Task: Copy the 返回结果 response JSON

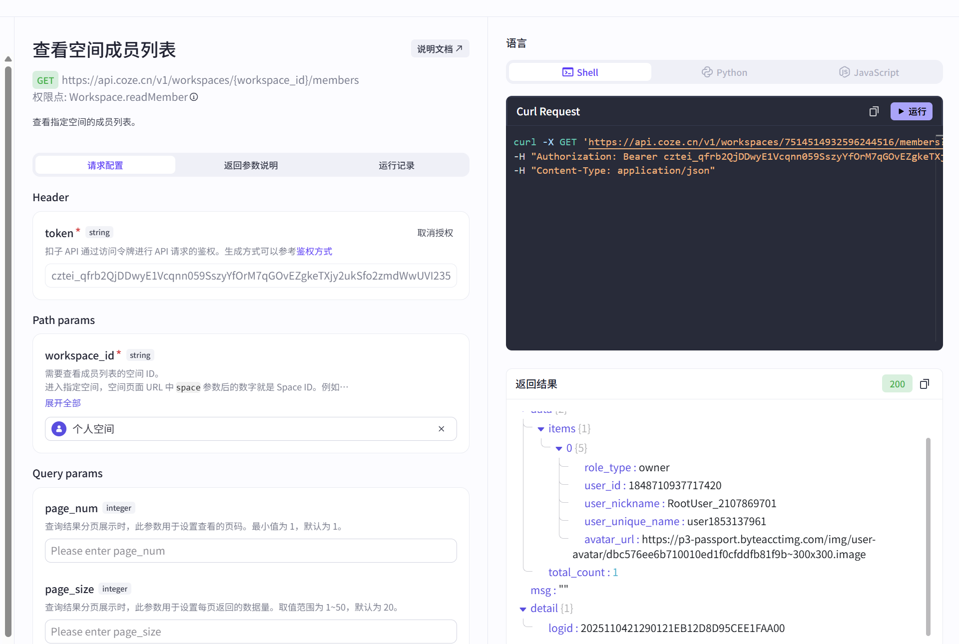Action: (925, 384)
